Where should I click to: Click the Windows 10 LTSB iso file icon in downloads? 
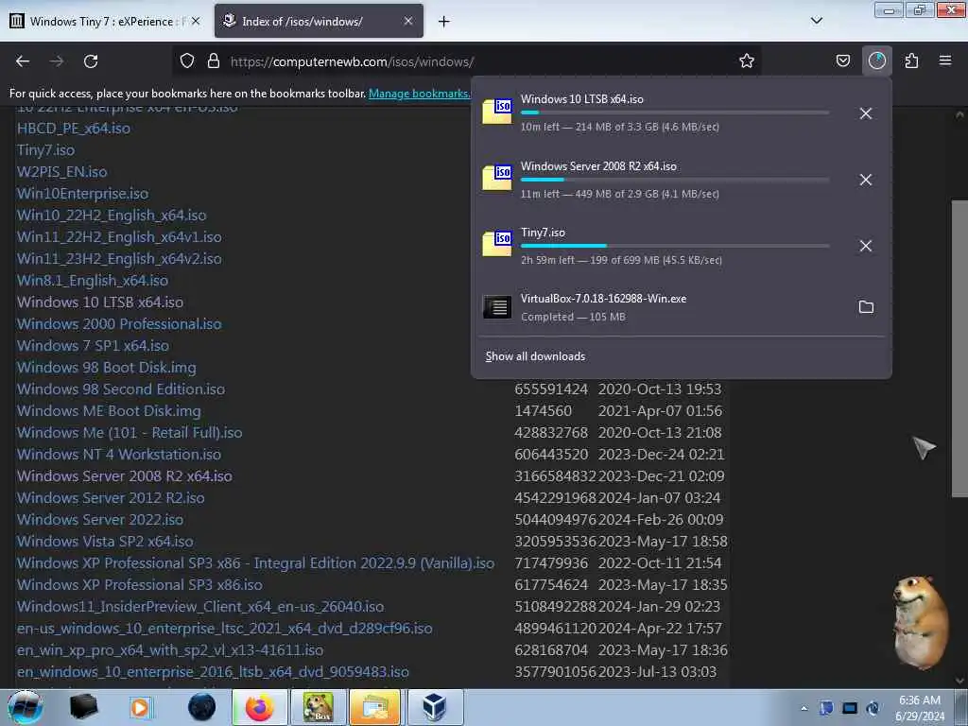(497, 112)
